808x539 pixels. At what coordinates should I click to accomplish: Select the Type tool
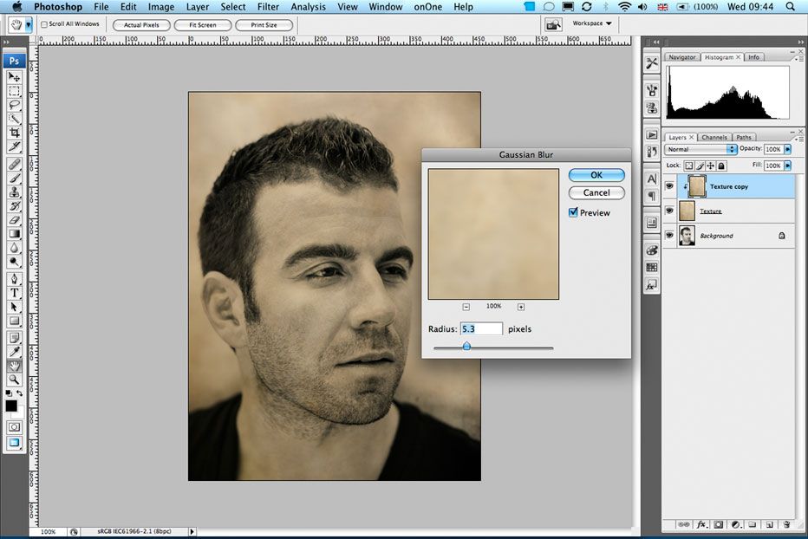tap(15, 293)
